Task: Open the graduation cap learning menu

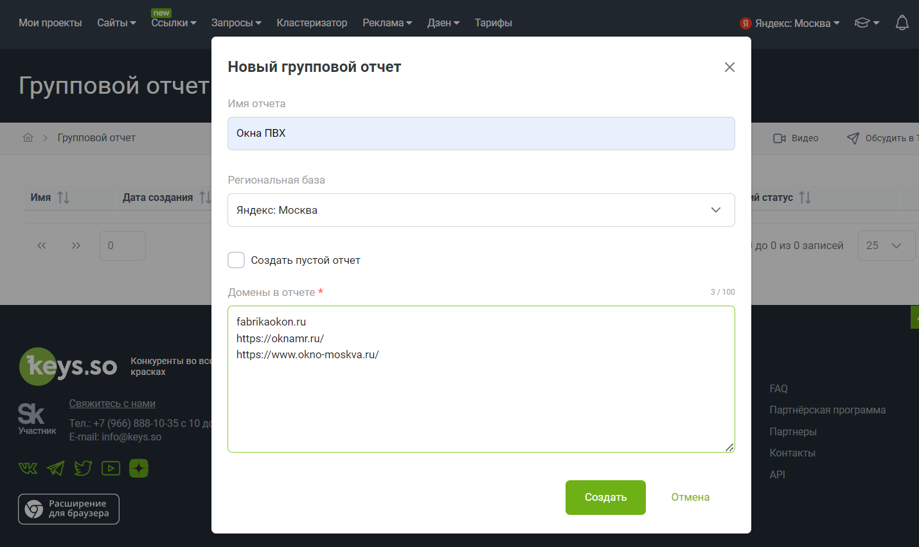Action: [x=866, y=23]
